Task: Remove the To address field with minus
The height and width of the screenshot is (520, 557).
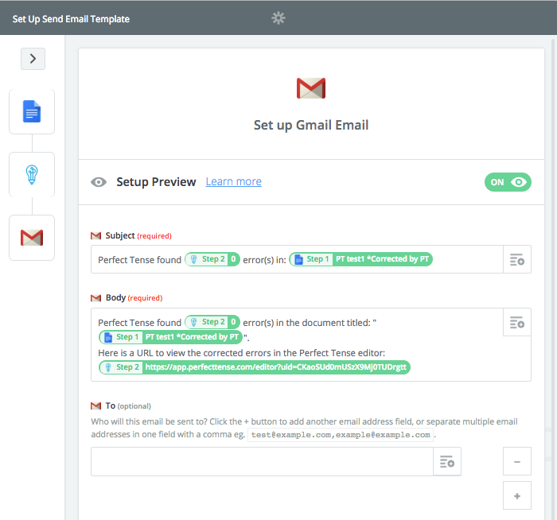Action: pyautogui.click(x=517, y=461)
